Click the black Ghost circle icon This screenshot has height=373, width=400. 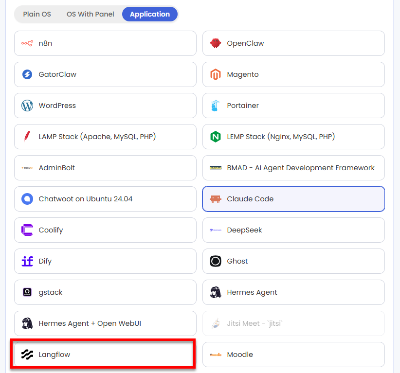tap(216, 261)
